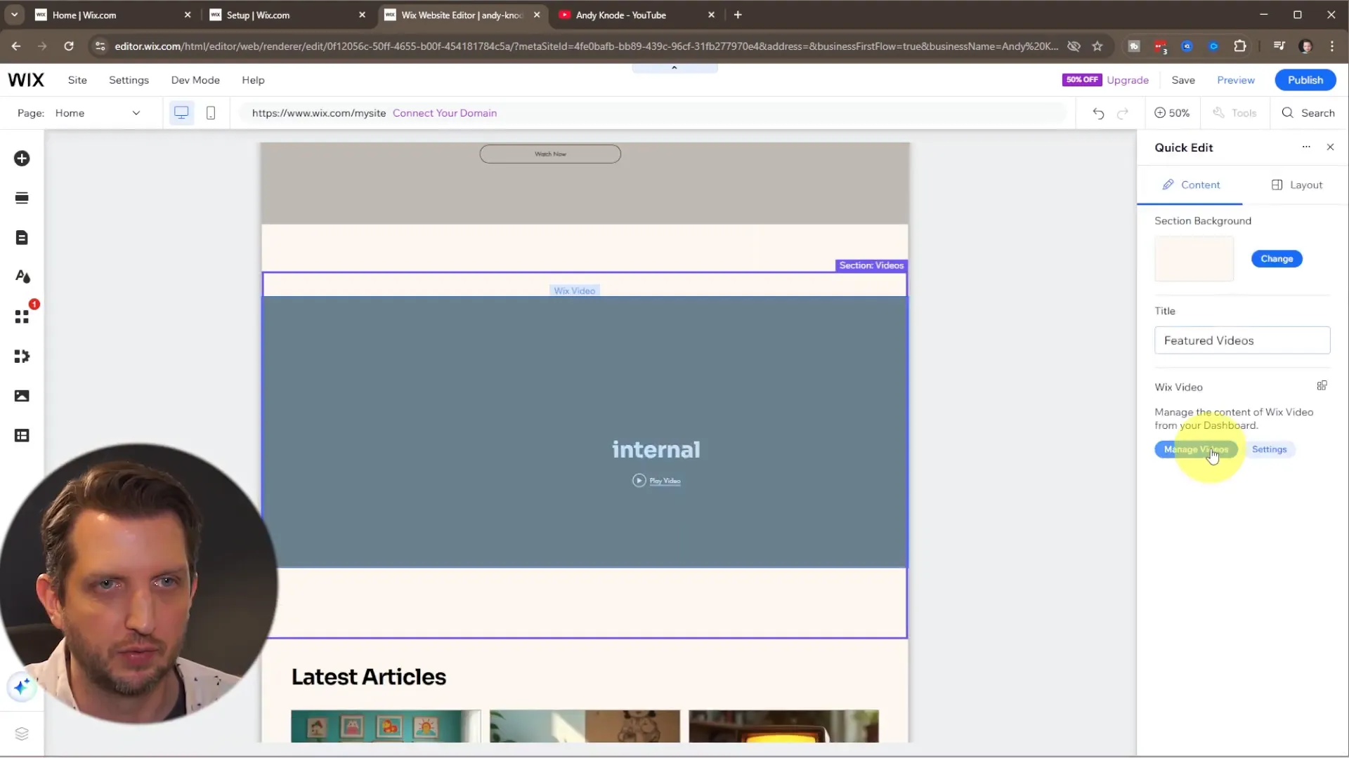Click Connect Your Domain link
This screenshot has width=1349, height=758.
(445, 112)
